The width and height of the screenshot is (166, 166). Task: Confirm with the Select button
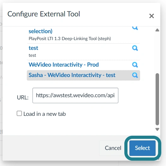coord(142,148)
